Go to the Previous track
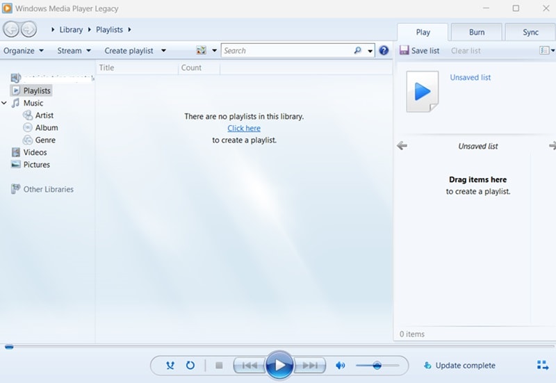Viewport: 556px width, 383px height. coord(249,365)
